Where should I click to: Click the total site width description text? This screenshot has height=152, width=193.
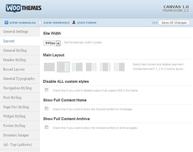coord(83,42)
